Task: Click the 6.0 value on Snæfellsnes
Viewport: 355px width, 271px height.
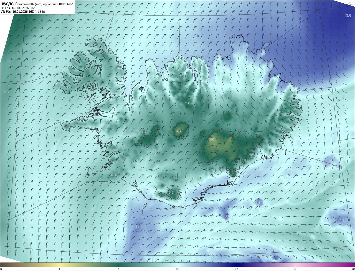Action: (66, 127)
